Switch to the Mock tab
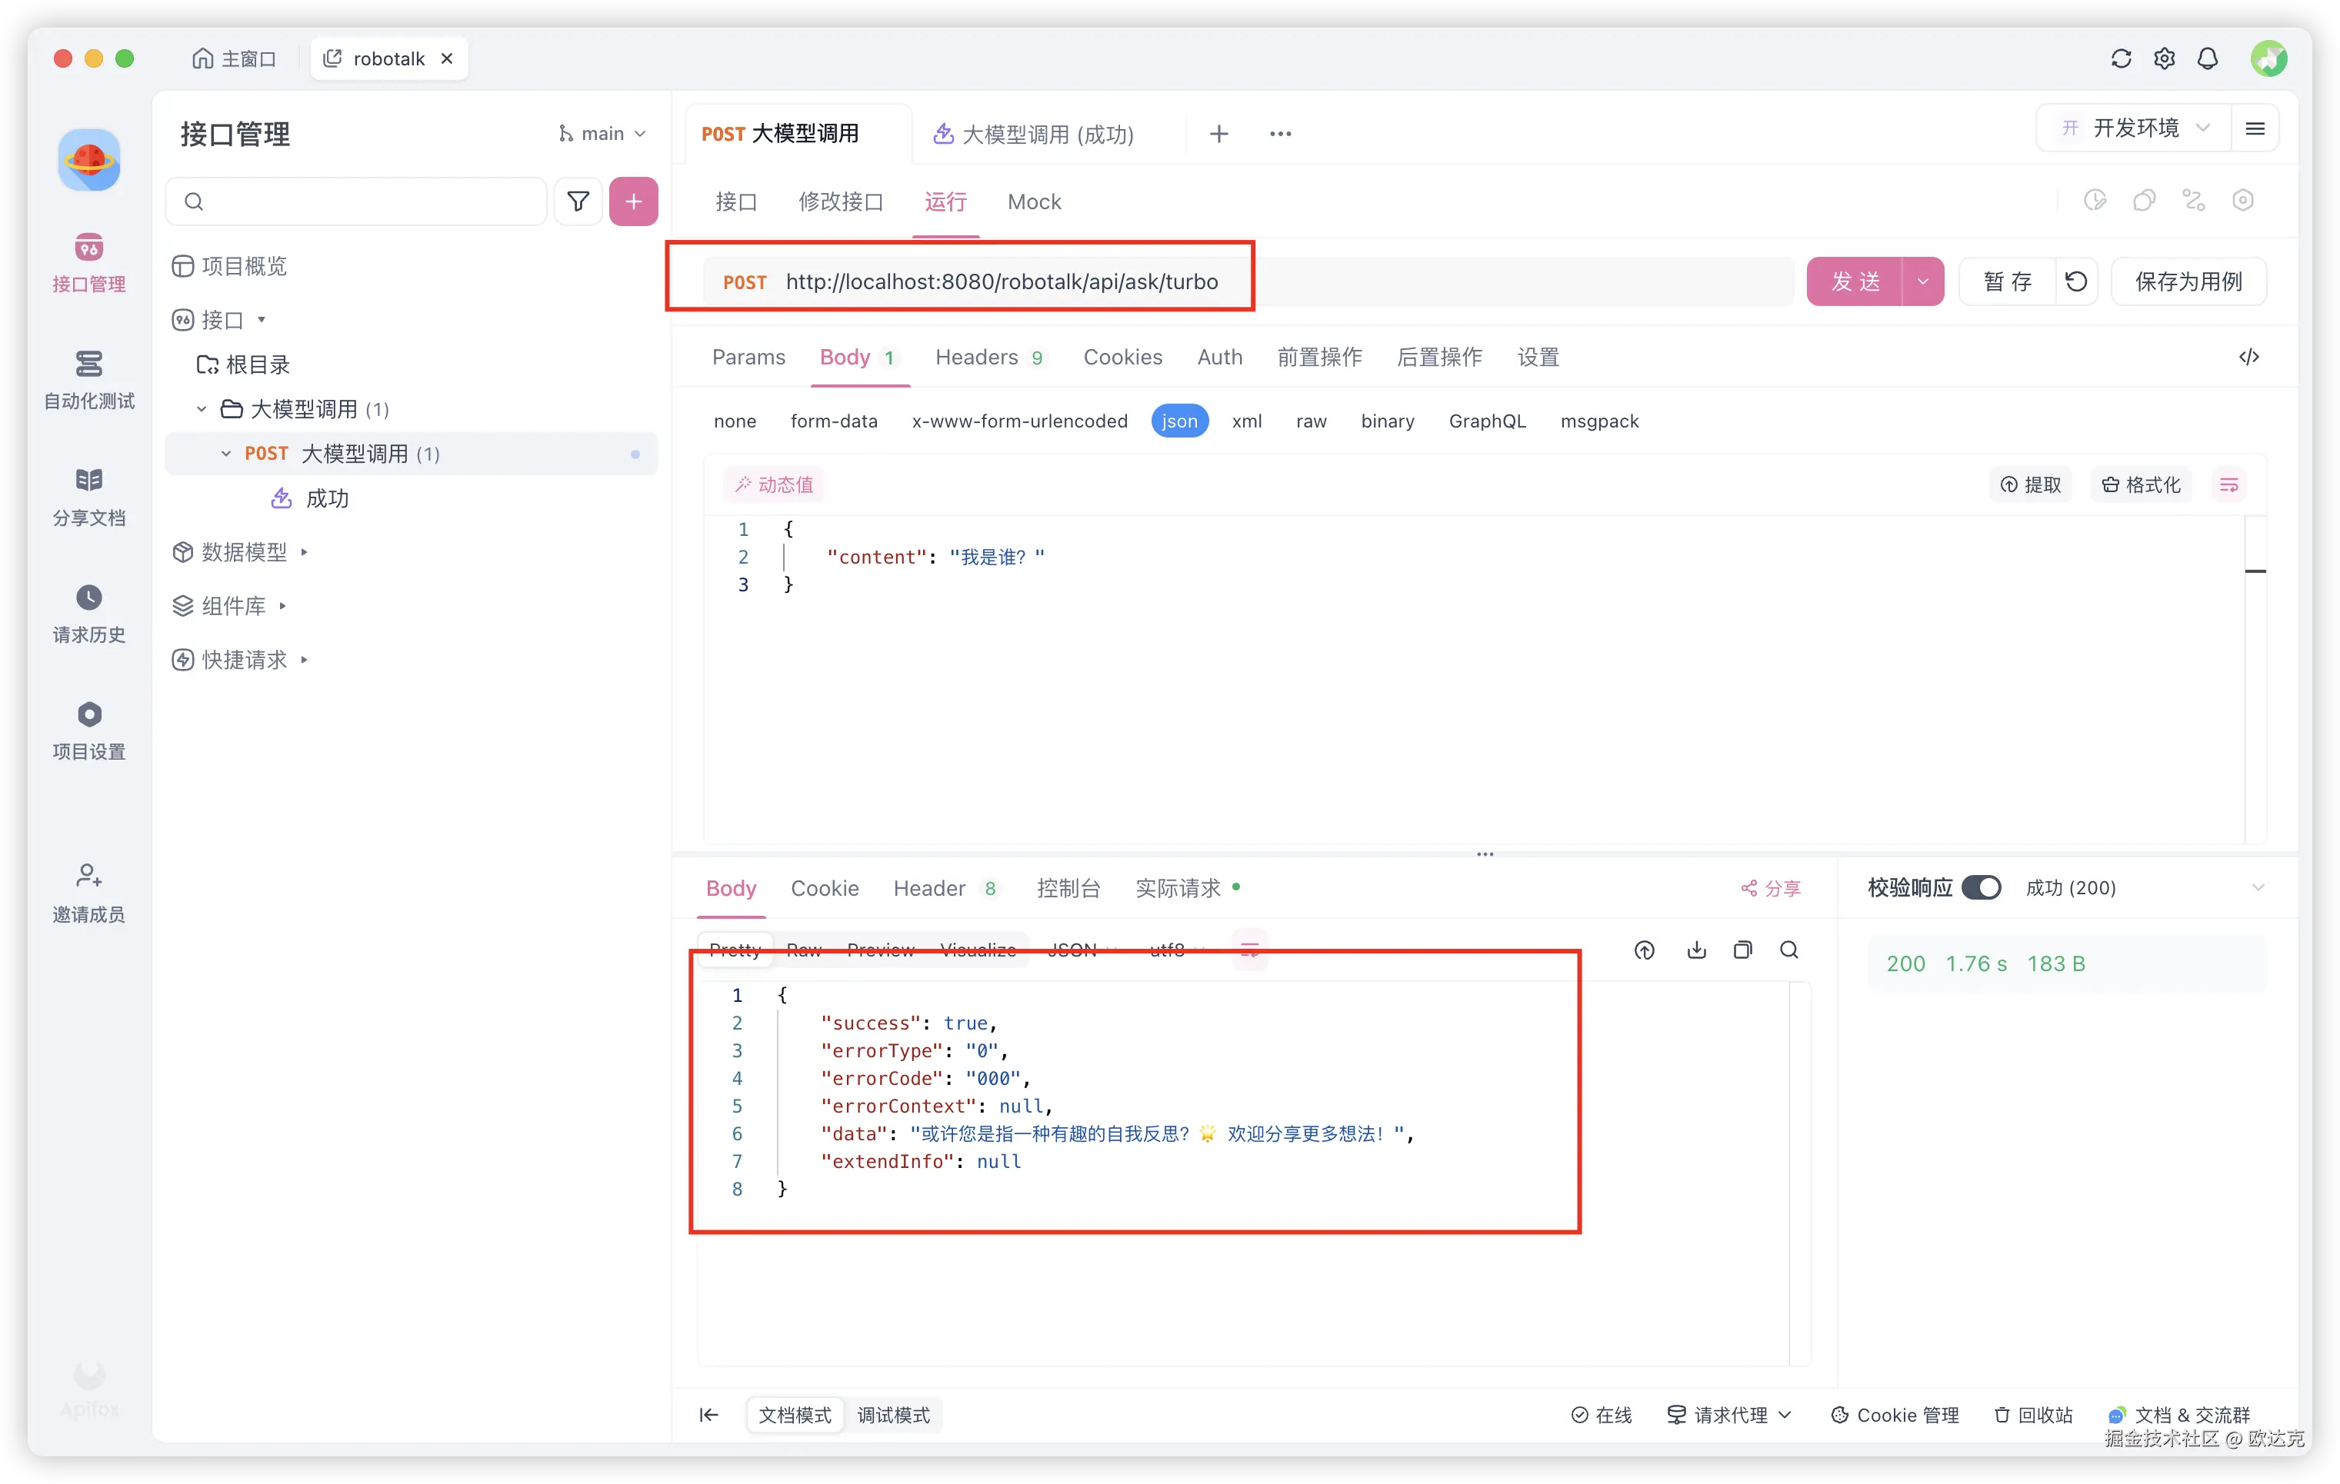The height and width of the screenshot is (1484, 2340). click(1034, 201)
